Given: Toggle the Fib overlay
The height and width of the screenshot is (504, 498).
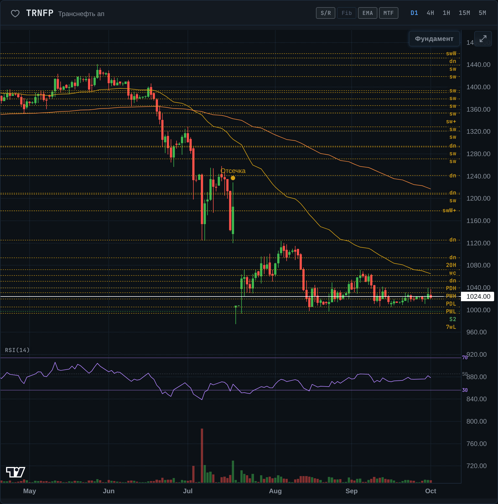Looking at the screenshot, I should point(346,13).
